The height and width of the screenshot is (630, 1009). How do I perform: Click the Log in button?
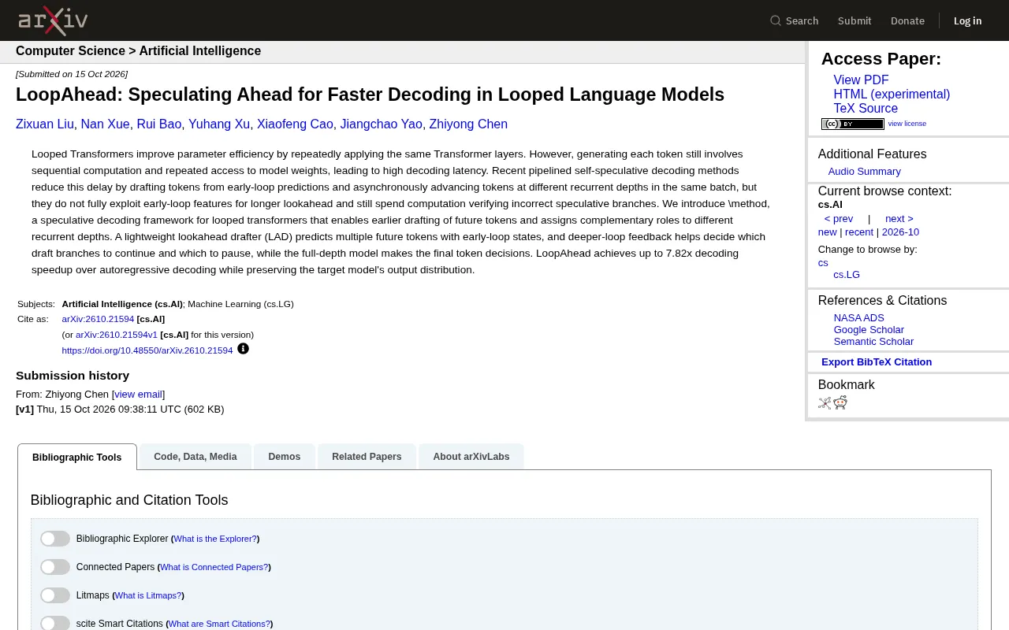(967, 20)
